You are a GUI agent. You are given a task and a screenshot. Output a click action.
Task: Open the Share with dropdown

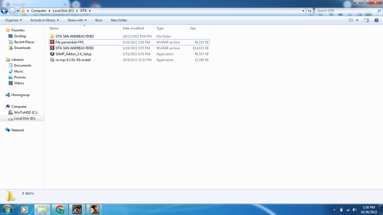point(77,20)
